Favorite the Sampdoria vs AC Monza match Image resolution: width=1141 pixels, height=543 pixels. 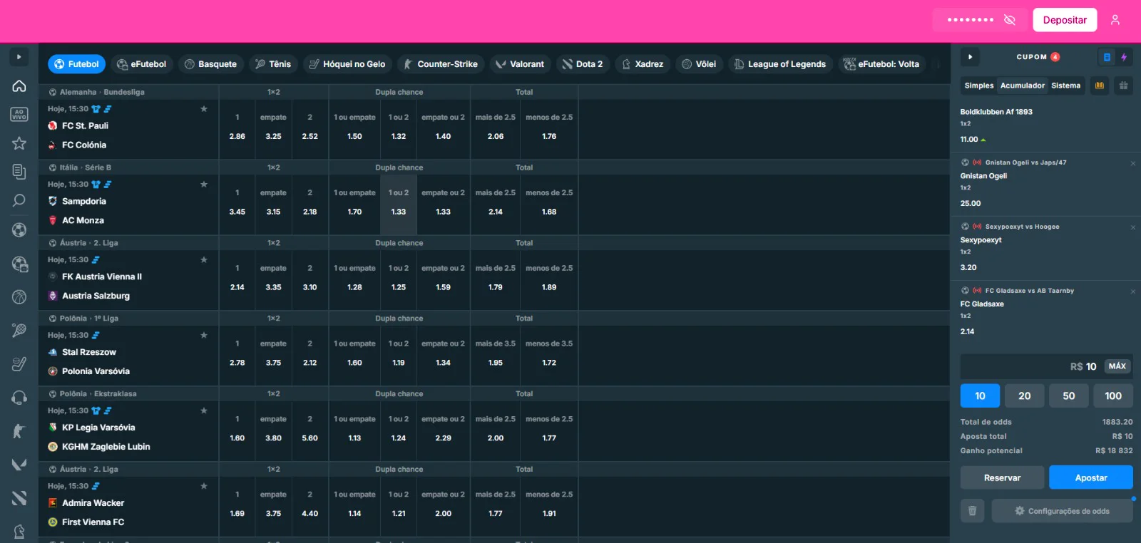[204, 185]
